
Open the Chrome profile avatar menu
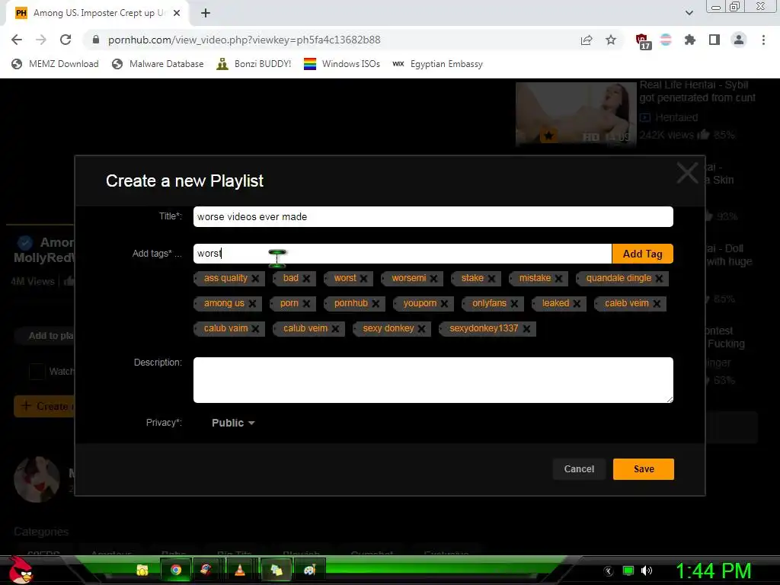[x=739, y=40]
